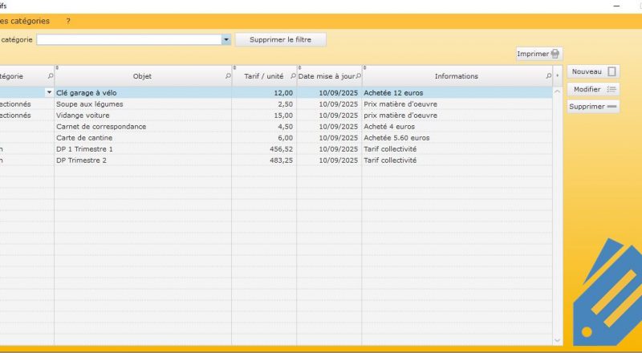Click Nouveau to create a new tarif

tap(593, 72)
